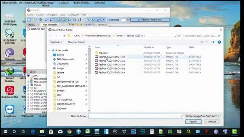Viewport: 244px width, 137px height.
Task: Sort by Taille column header
Action: 191,48
